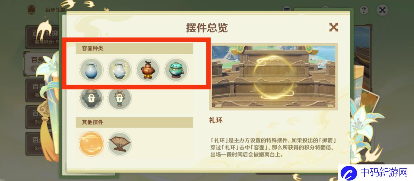The height and width of the screenshot is (181, 414).
Task: Click the 摆件总览 panel title
Action: (207, 28)
